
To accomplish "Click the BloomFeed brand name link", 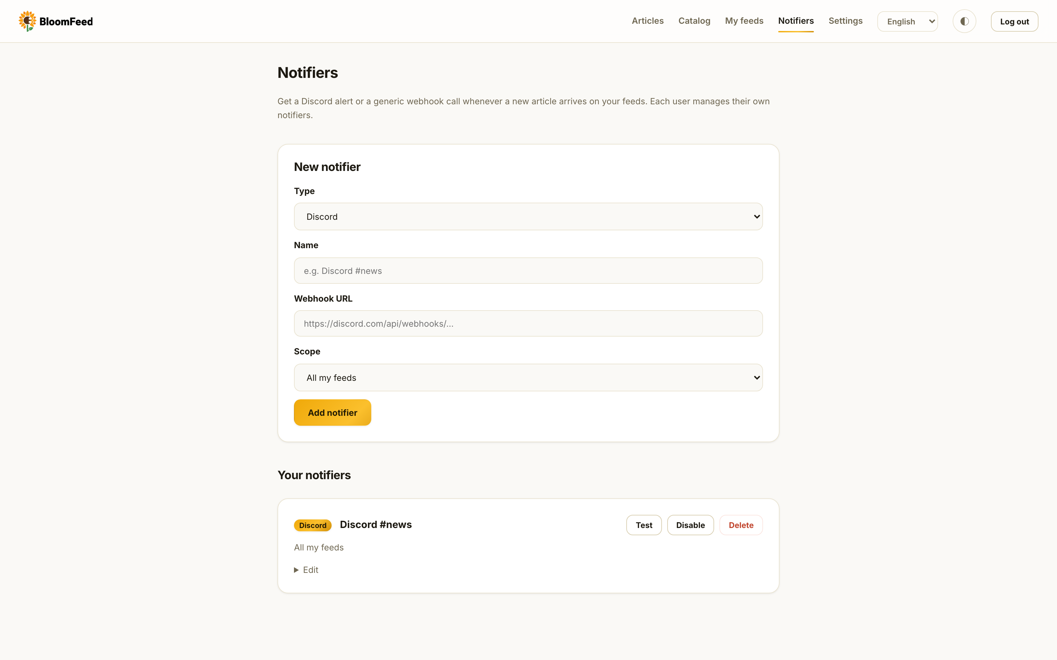I will 66,21.
